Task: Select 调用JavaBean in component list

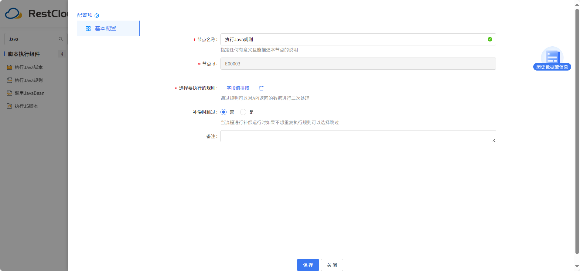Action: [29, 93]
